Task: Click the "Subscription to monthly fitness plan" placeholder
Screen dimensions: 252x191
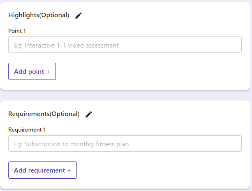Action: click(76, 144)
